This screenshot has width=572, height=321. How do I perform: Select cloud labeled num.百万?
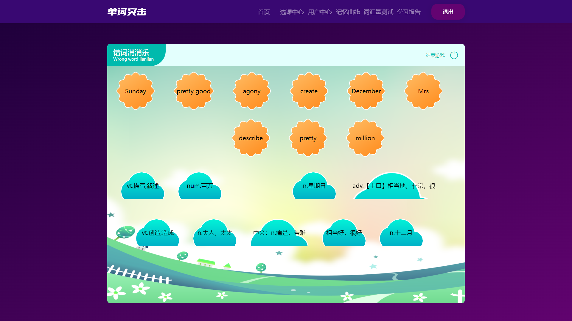(x=200, y=187)
